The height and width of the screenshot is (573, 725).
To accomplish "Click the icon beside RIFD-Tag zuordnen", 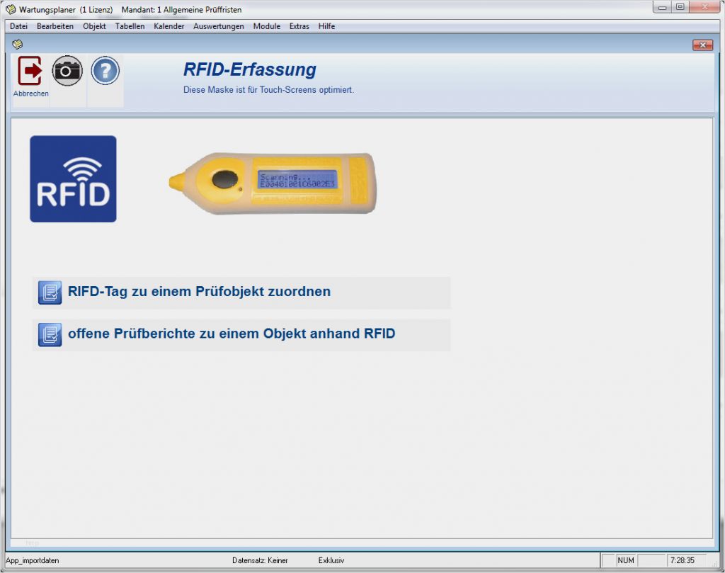I will pyautogui.click(x=50, y=292).
